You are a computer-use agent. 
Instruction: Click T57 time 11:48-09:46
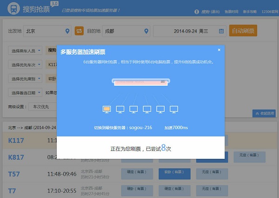pyautogui.click(x=62, y=174)
